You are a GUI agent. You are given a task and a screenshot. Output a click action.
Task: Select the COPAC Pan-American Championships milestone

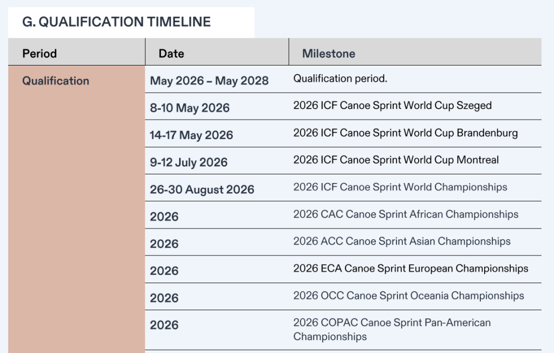click(x=392, y=329)
